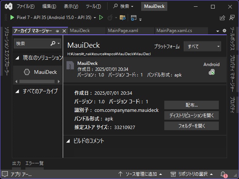Click the repository box icon in status bar

173,174
